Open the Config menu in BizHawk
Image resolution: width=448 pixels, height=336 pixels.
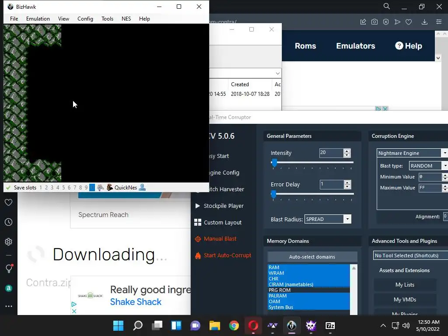pyautogui.click(x=85, y=18)
